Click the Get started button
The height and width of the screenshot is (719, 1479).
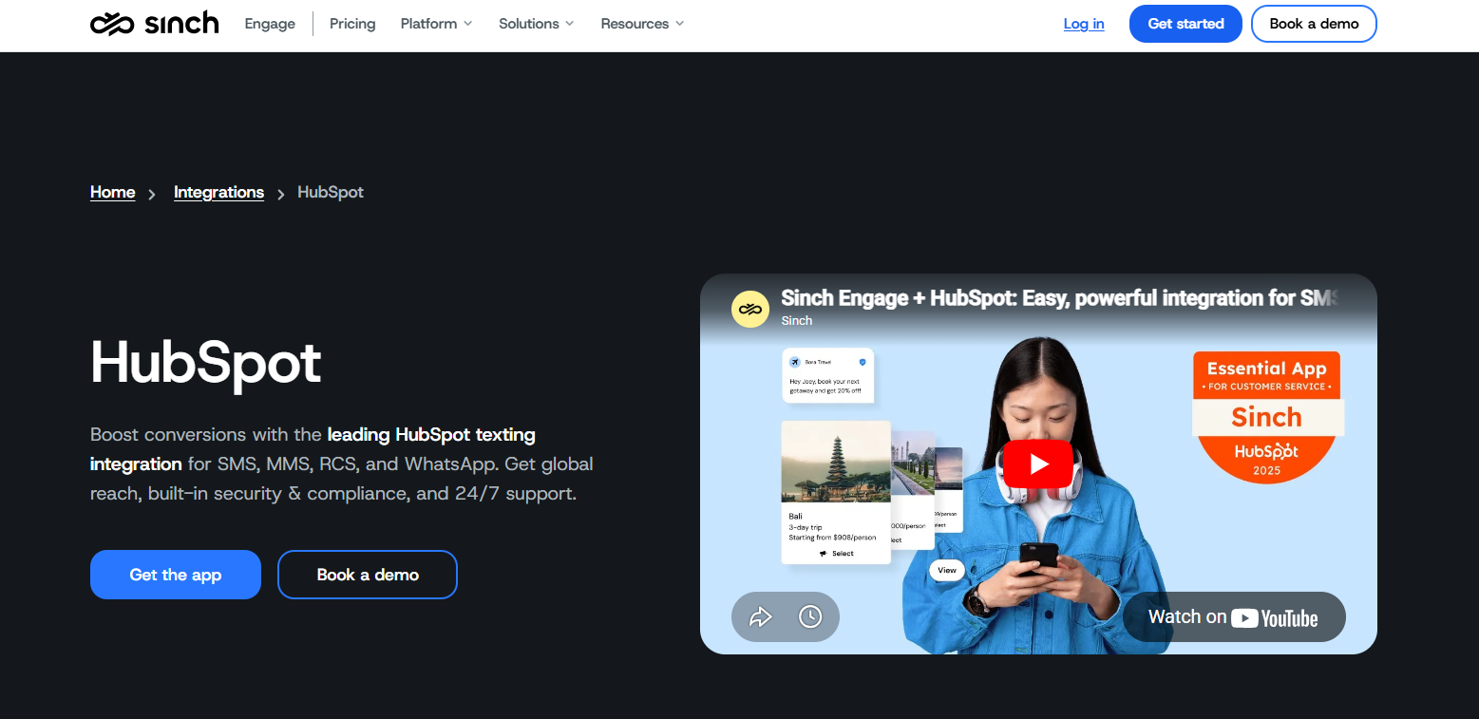point(1185,24)
